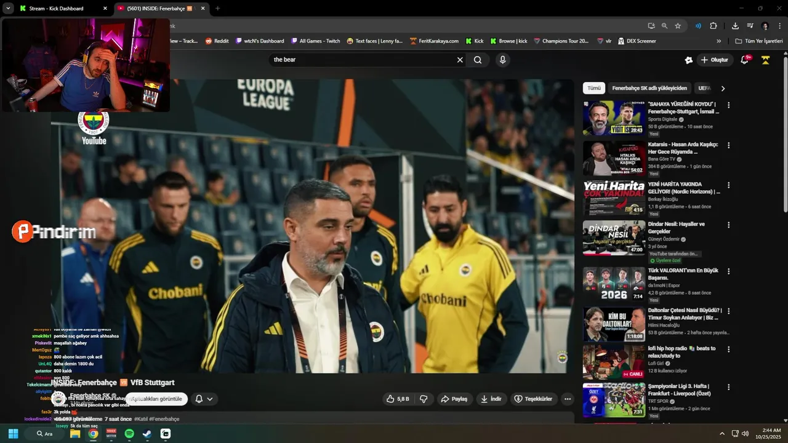Open options menu for Dindar Nesil video

[728, 225]
